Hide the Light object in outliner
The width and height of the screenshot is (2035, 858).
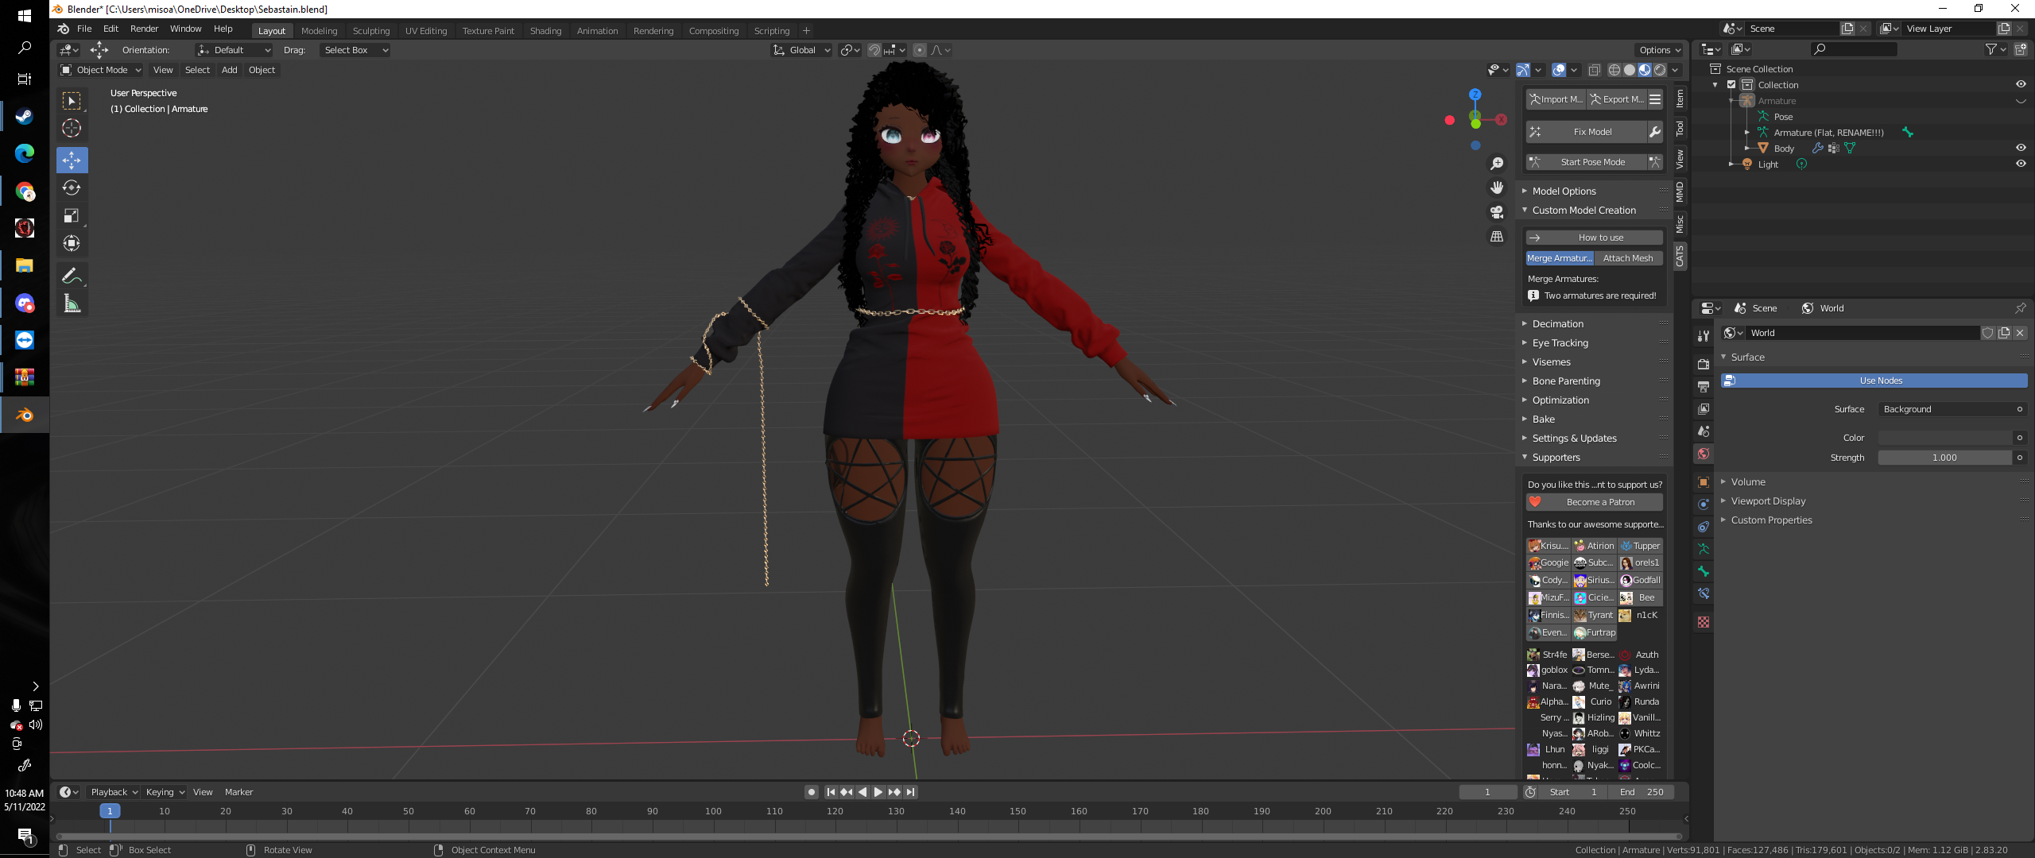(x=2020, y=164)
